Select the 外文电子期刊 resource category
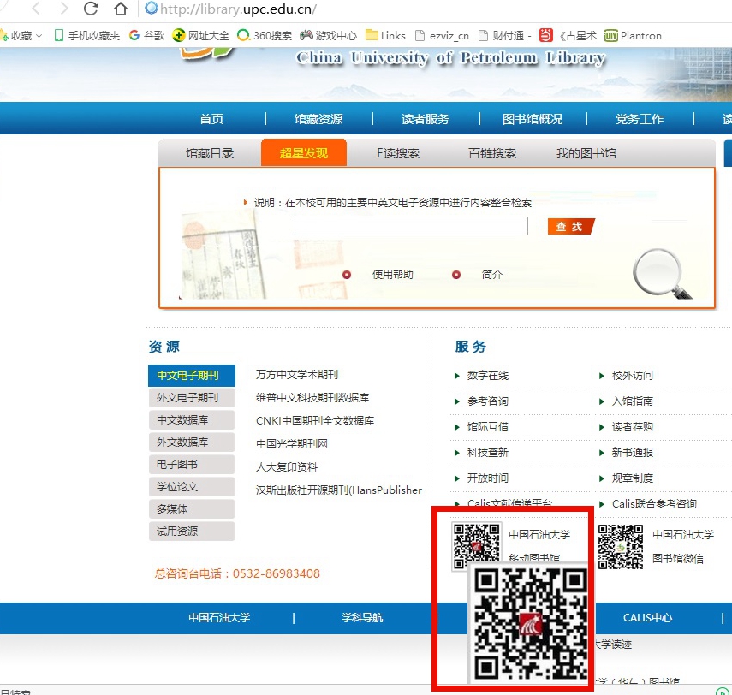 [192, 398]
